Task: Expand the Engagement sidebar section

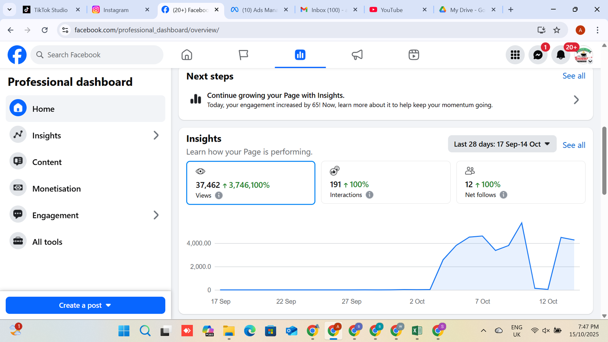Action: click(156, 215)
